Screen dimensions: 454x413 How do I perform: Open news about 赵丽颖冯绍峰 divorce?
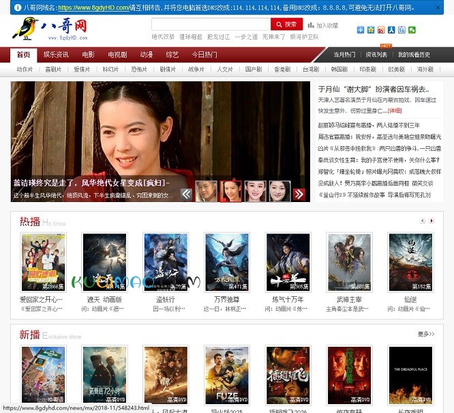coord(369,125)
